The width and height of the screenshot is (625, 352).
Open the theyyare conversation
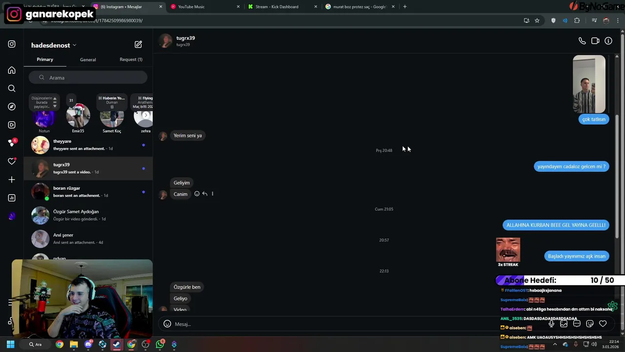88,145
